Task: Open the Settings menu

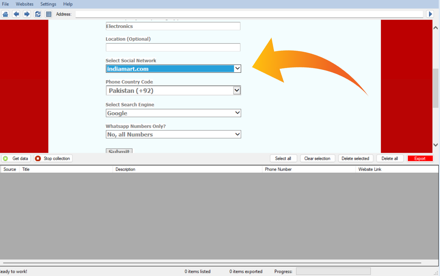Action: (48, 4)
